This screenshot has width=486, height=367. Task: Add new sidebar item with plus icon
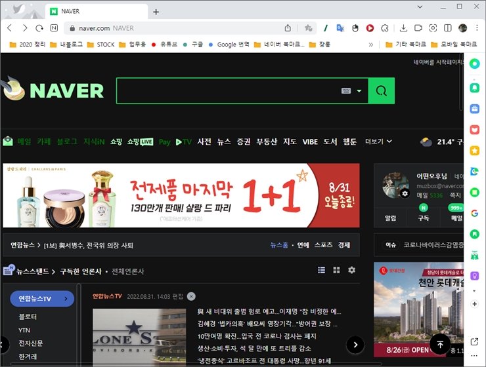(x=475, y=304)
